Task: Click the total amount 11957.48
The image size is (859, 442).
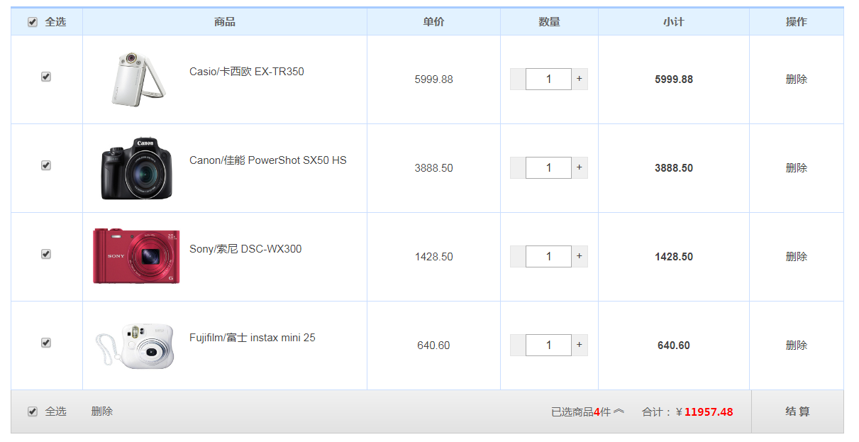Action: pos(709,411)
